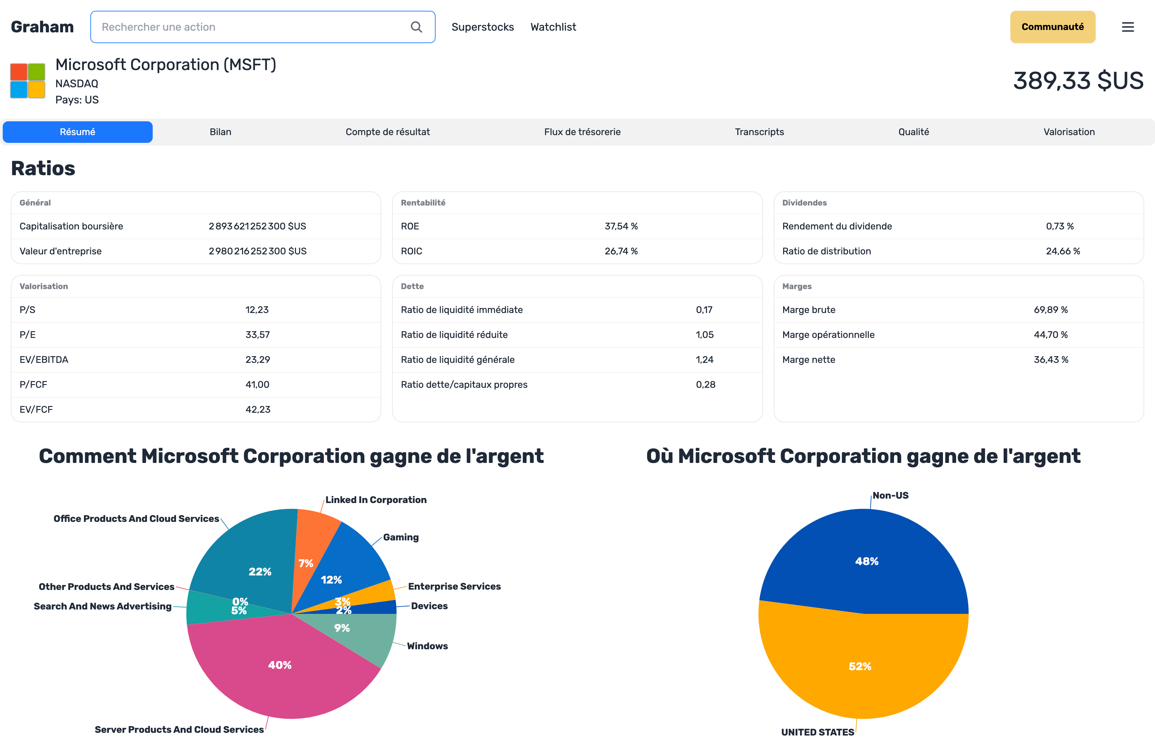This screenshot has height=751, width=1155.
Task: Click Ratio dette/capitaux propres label
Action: (464, 384)
